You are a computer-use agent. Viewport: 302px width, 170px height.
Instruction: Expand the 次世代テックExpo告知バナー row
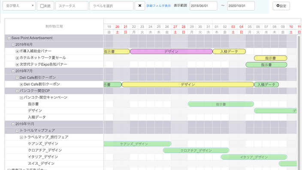click(x=17, y=64)
